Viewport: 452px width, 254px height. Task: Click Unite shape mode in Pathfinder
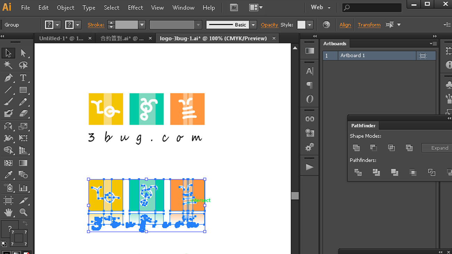click(356, 148)
